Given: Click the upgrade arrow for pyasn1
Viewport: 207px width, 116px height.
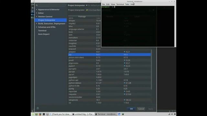Looking at the screenshot, I should click(125, 66).
